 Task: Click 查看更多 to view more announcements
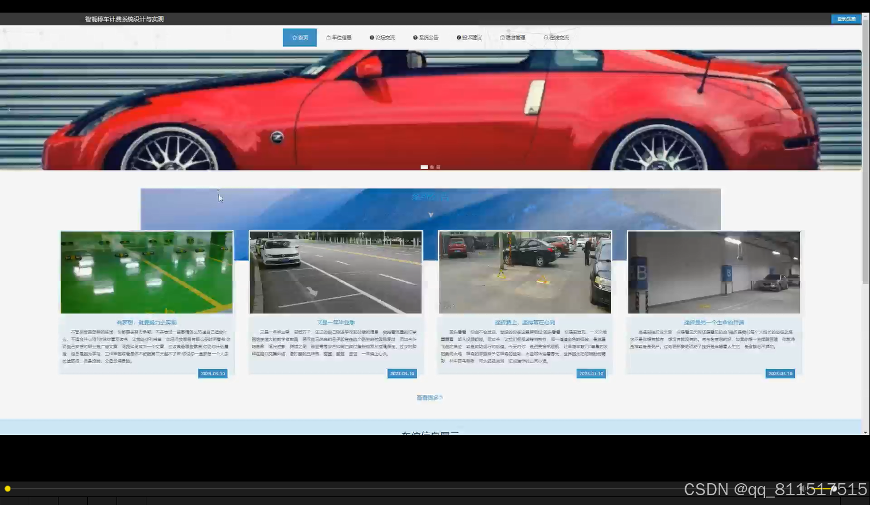[429, 398]
